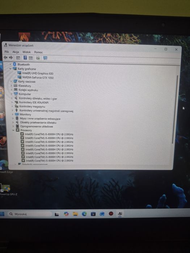Click the Monitory category icon
This screenshot has width=190, height=253.
[x=17, y=114]
